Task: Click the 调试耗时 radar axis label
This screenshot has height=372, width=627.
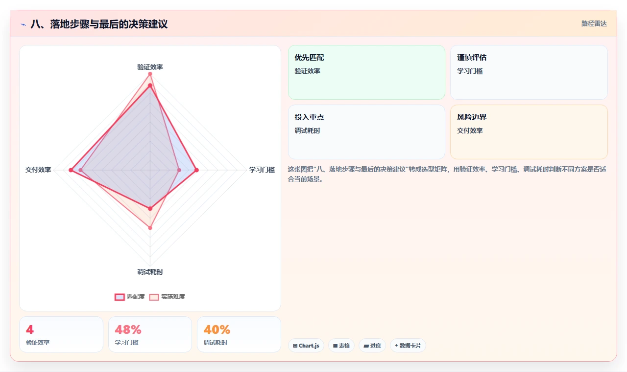Action: click(x=150, y=272)
